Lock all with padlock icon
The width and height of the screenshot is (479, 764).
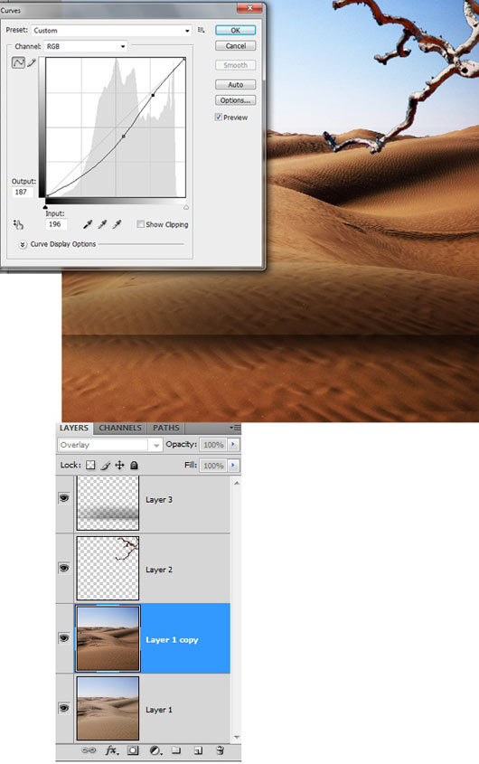(x=134, y=466)
